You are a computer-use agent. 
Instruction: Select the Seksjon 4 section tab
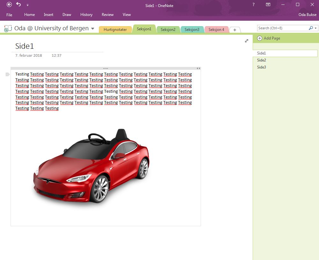216,30
